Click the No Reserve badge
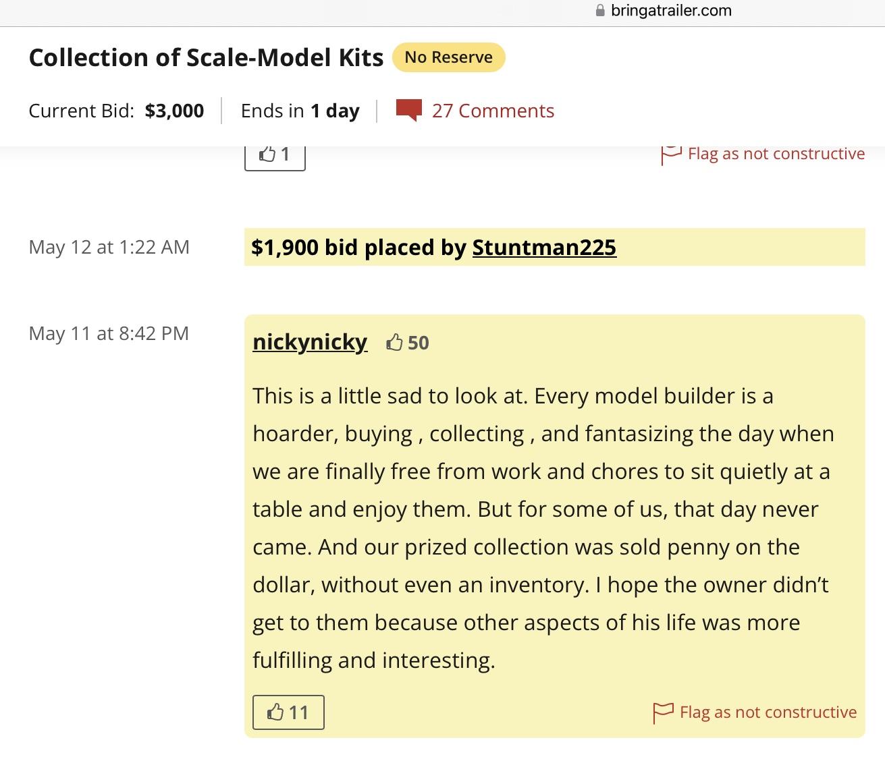Screen dimensions: 885x763 449,57
